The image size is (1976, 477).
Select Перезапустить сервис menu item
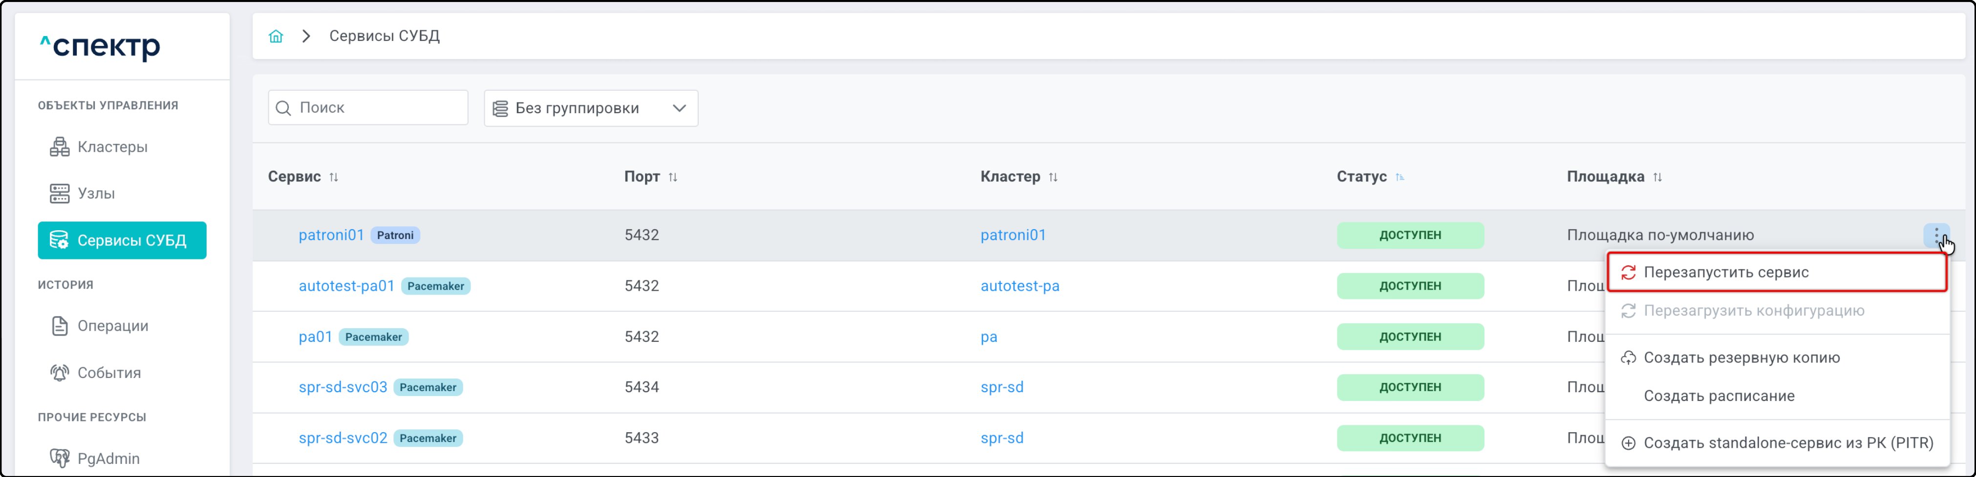click(x=1725, y=273)
